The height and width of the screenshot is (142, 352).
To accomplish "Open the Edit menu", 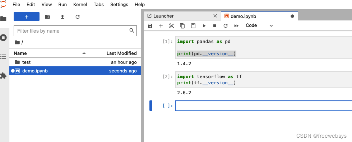I will point(31,4).
